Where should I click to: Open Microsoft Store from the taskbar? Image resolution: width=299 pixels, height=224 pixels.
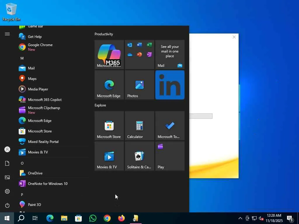[78, 218]
